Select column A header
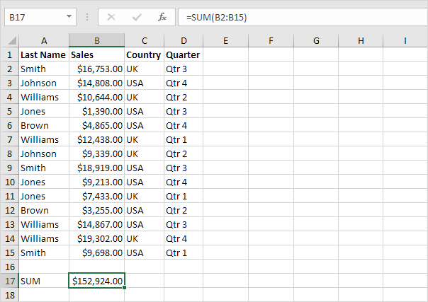 [44, 40]
